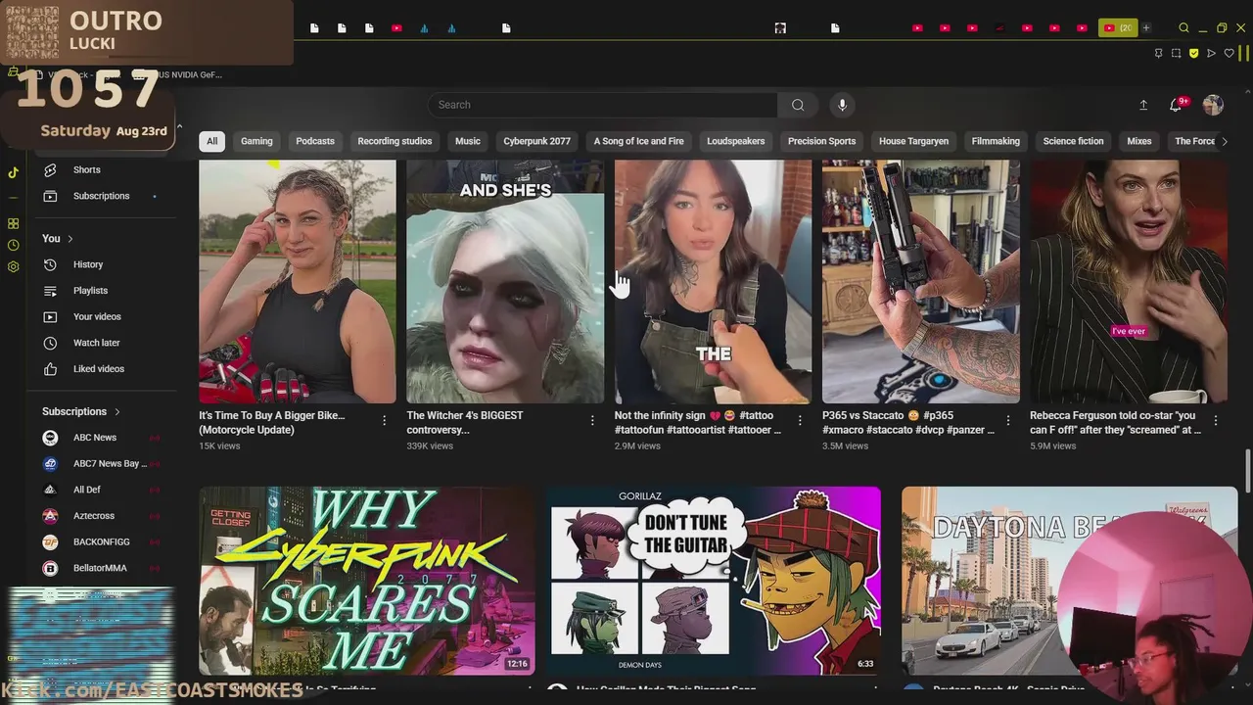
Task: Open browser sidebar settings gear
Action: tap(13, 267)
